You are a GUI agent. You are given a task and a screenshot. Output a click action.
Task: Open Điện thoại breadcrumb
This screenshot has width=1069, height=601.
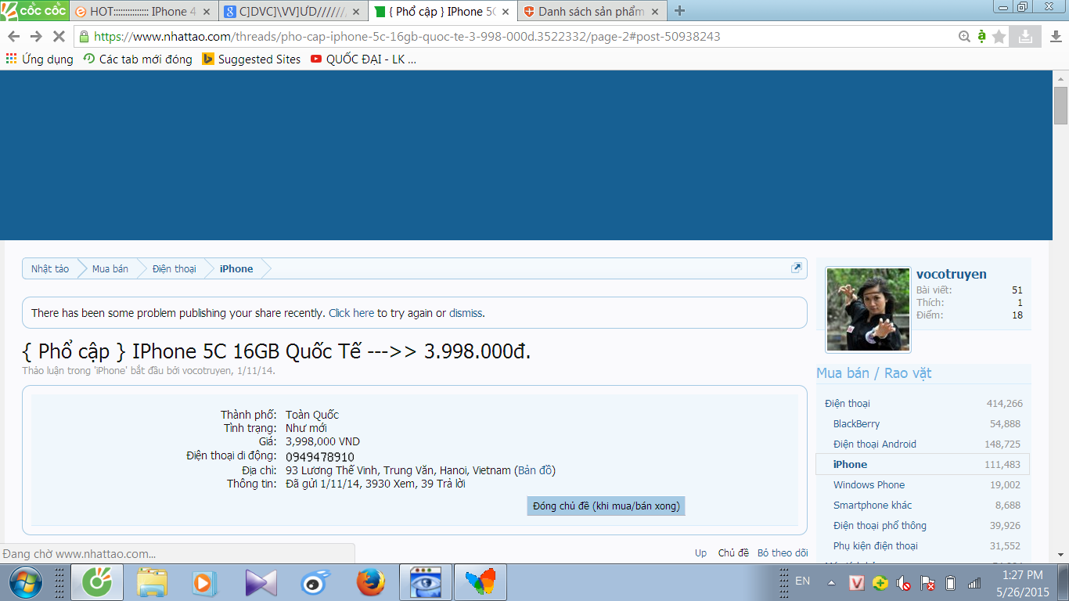coord(175,268)
